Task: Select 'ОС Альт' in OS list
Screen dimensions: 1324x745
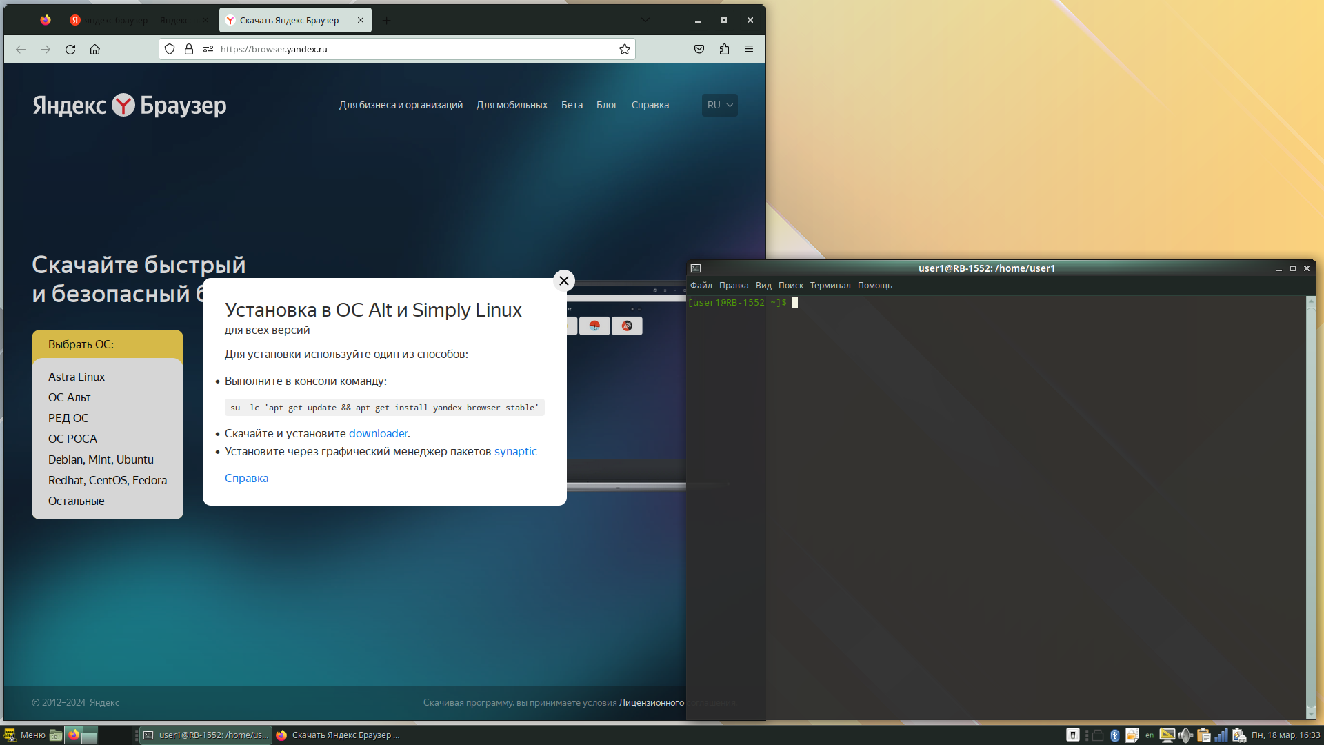Action: tap(70, 397)
